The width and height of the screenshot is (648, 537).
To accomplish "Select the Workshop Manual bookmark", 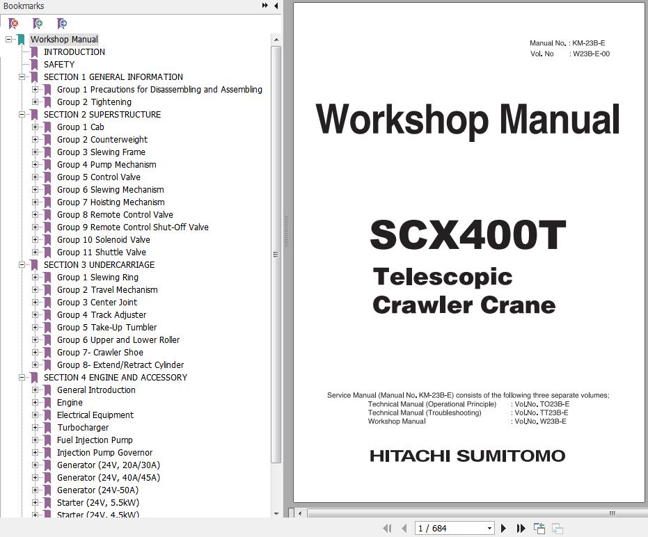I will pyautogui.click(x=64, y=40).
